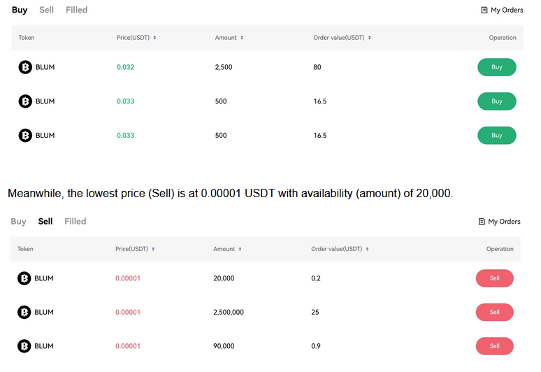The width and height of the screenshot is (541, 372).
Task: Click the BLUM token icon priced 0.032
Action: [x=25, y=67]
